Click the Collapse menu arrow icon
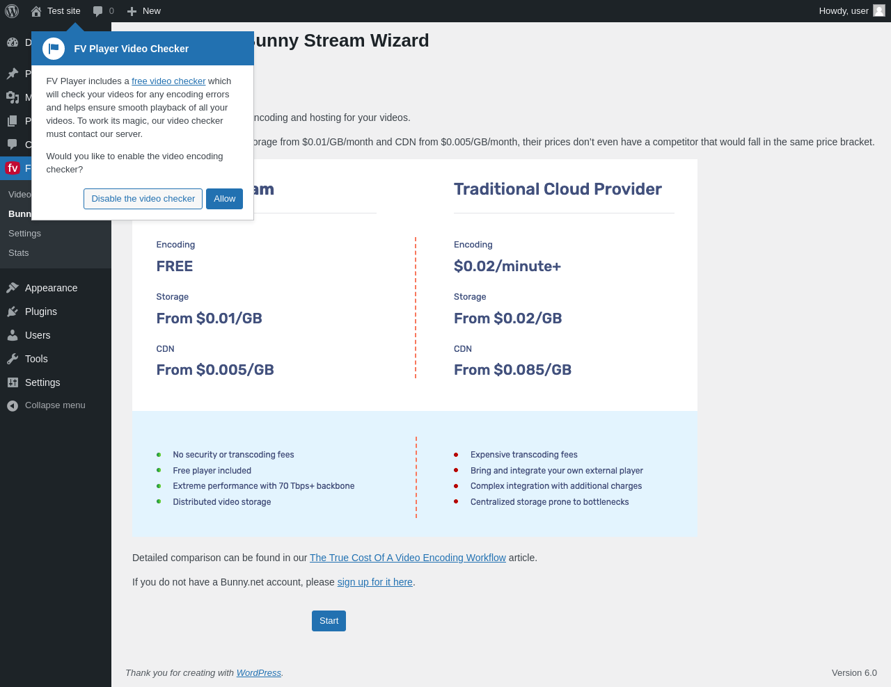Image resolution: width=891 pixels, height=687 pixels. pos(13,405)
